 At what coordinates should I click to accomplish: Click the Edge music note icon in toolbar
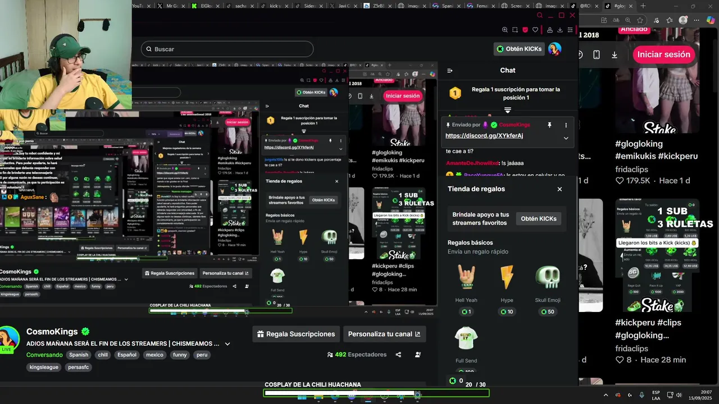pos(657,20)
